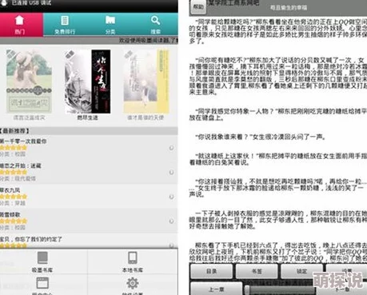The height and width of the screenshot is (295, 367).
Task: Open the first book cover with girl in hat
Action: 29,82
